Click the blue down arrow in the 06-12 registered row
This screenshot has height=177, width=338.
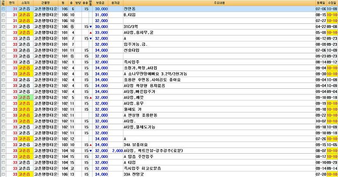(x=91, y=39)
